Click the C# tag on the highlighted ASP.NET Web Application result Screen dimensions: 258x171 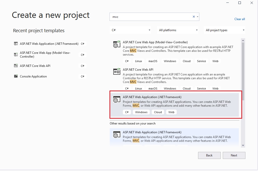(127, 112)
